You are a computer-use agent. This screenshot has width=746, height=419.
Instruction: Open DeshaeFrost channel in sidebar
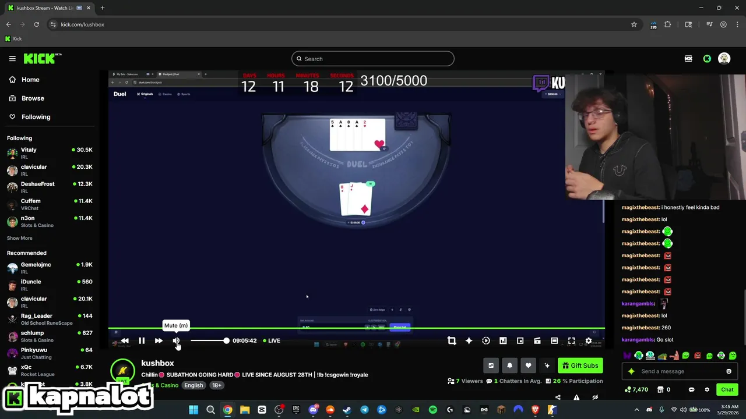[x=50, y=187]
